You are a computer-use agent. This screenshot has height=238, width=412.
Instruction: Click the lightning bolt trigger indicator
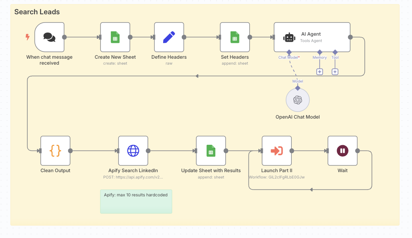(x=27, y=37)
